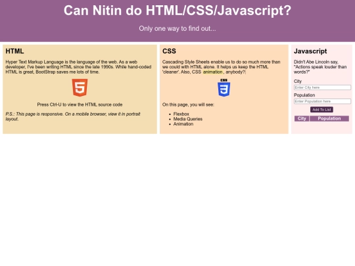Click the Press Ctrl-U source code text

[x=80, y=104]
